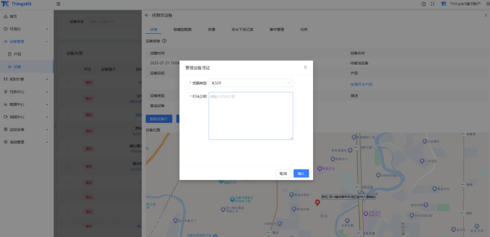Click the back arrow beside 待激活设备
Viewport: 490px width, 237px height.
point(147,15)
